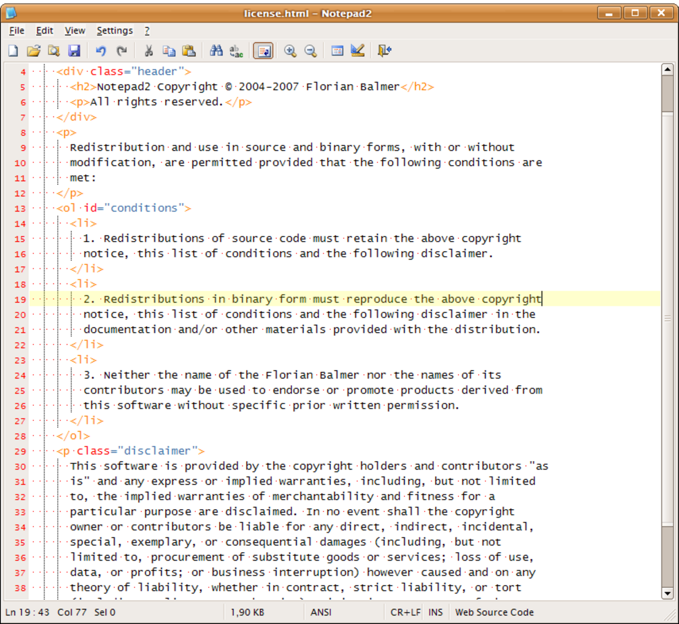The width and height of the screenshot is (679, 624).
Task: Toggle the word wrap toolbar button
Action: (x=263, y=51)
